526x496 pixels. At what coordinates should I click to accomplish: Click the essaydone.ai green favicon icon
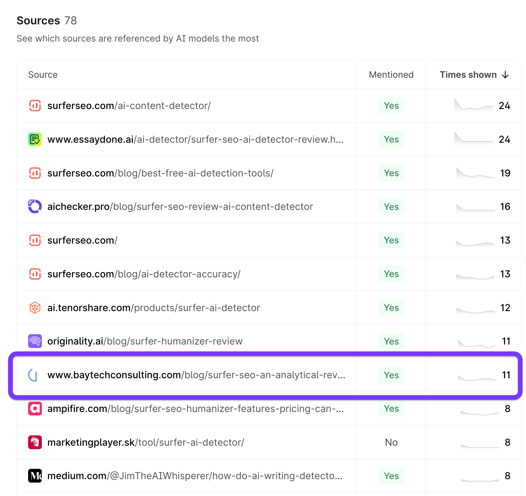click(35, 139)
